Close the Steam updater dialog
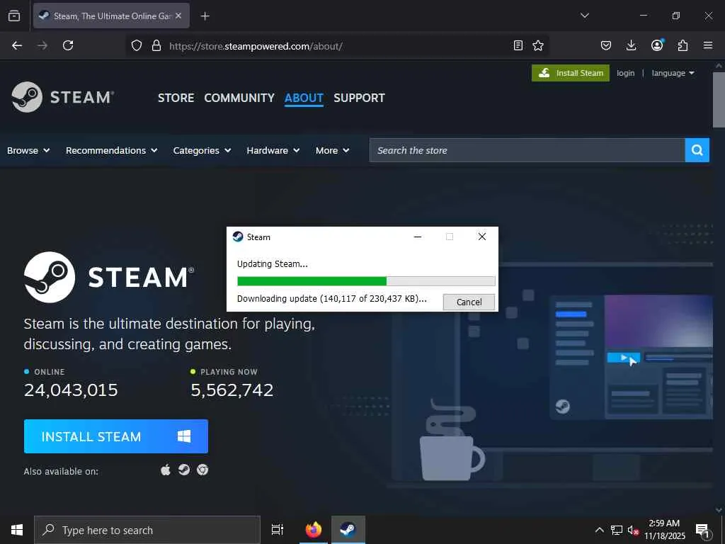The width and height of the screenshot is (725, 544). click(481, 237)
